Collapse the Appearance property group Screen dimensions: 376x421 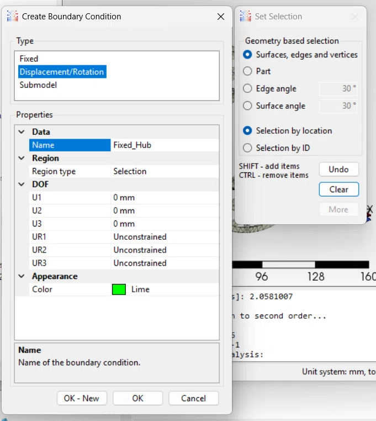(22, 276)
